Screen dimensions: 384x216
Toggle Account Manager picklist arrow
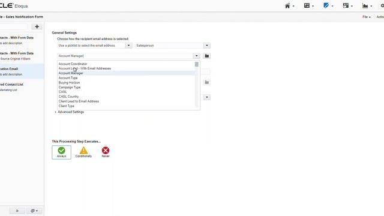point(196,56)
